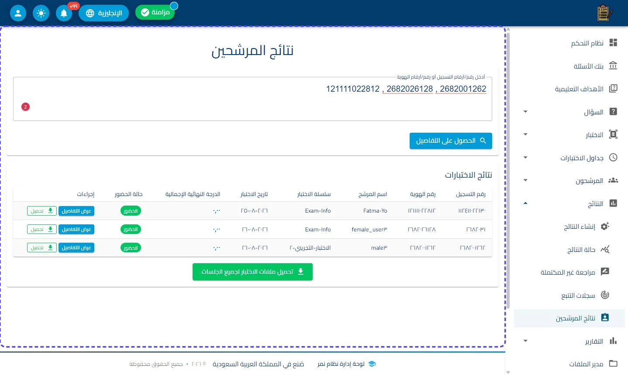
Task: Click the التقارير bar chart icon
Action: click(x=613, y=341)
